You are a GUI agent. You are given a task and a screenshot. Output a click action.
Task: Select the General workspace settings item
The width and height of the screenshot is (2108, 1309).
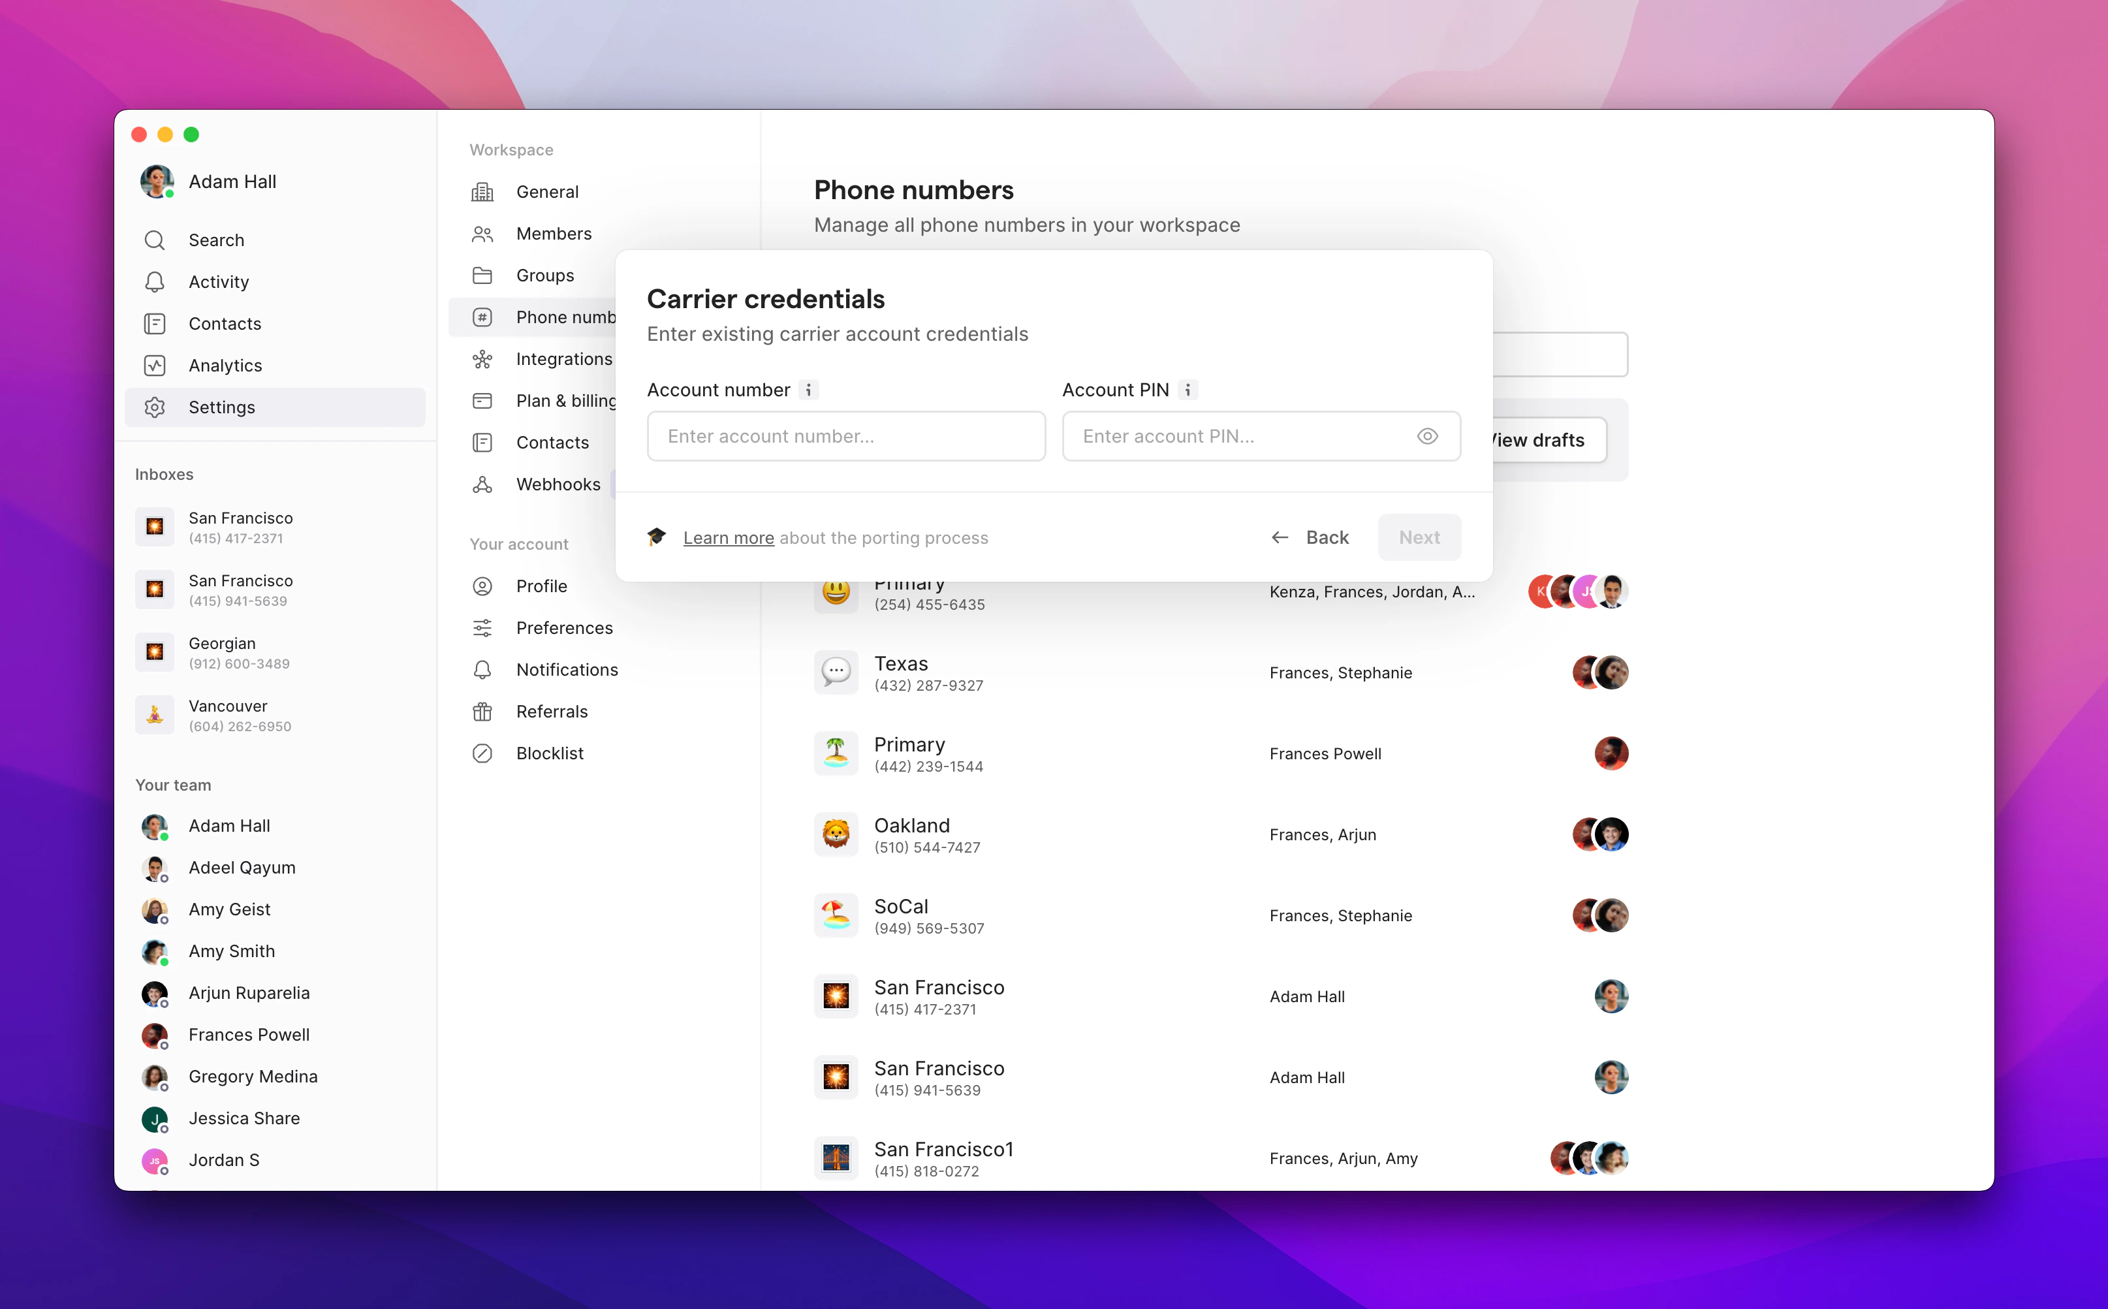point(546,192)
